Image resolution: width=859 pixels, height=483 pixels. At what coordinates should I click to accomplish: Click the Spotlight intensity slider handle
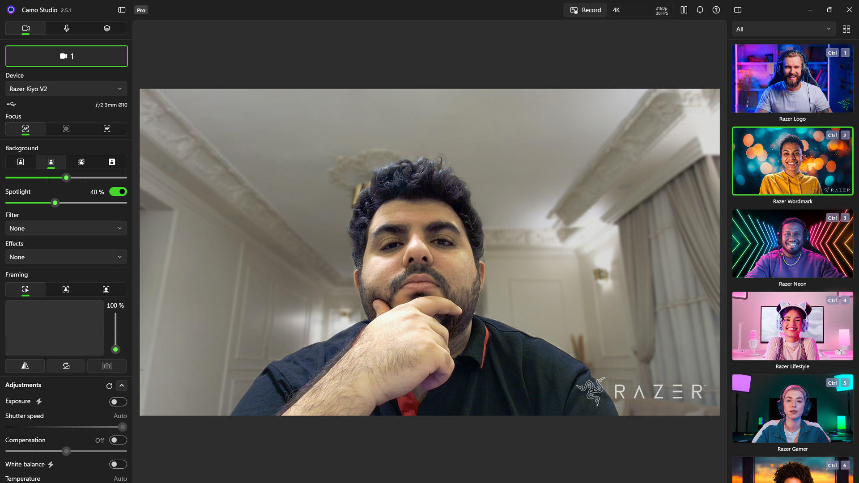(55, 203)
